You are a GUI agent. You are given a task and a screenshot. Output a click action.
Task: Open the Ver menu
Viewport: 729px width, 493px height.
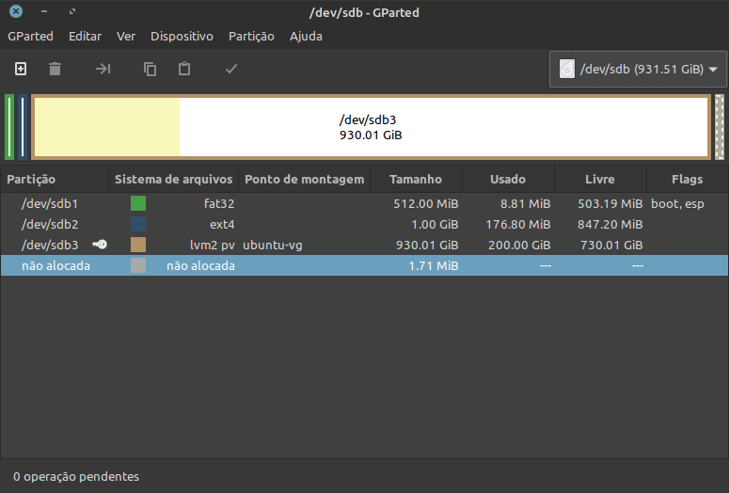[x=125, y=37]
